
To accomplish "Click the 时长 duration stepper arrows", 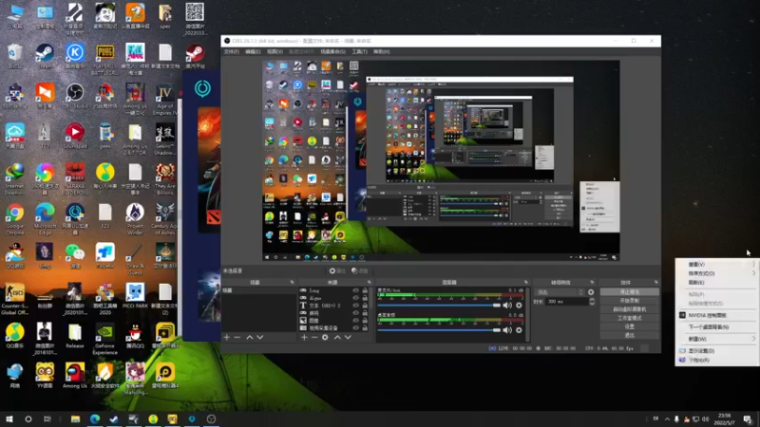I will point(592,301).
